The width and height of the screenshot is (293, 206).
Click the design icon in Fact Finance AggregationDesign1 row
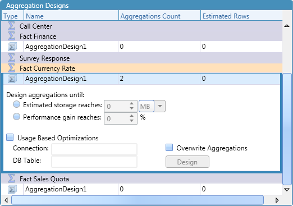click(x=12, y=47)
